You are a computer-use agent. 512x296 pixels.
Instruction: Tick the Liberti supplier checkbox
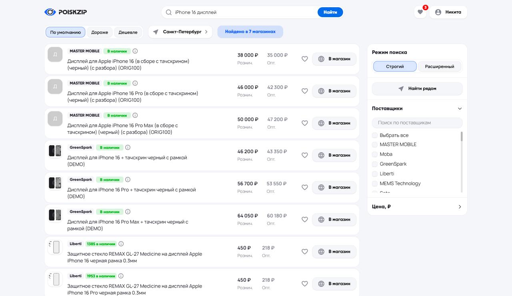click(x=375, y=174)
